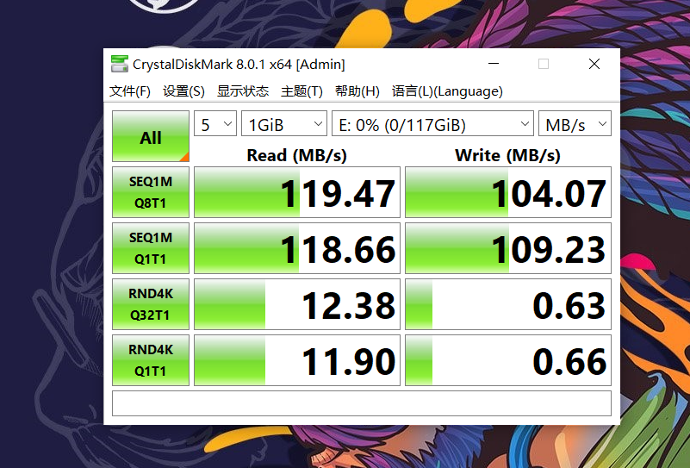The height and width of the screenshot is (468, 690).
Task: Click the 0.63 write result cell
Action: click(x=508, y=304)
